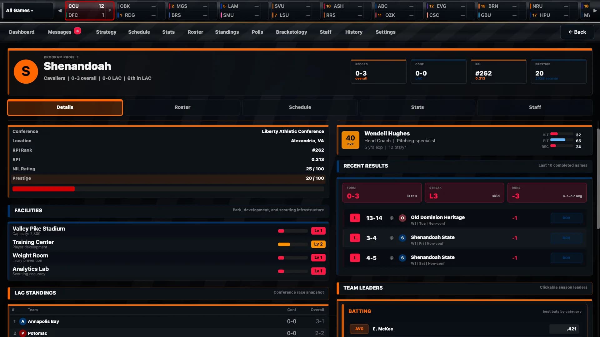Click the Lv 2 Training Center badge
This screenshot has height=337, width=600.
[x=318, y=244]
